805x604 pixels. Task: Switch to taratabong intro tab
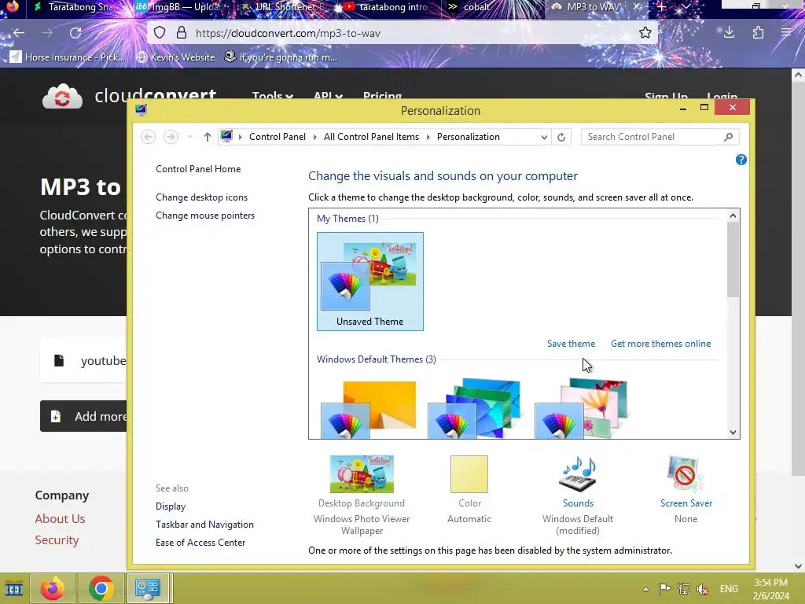pos(388,6)
